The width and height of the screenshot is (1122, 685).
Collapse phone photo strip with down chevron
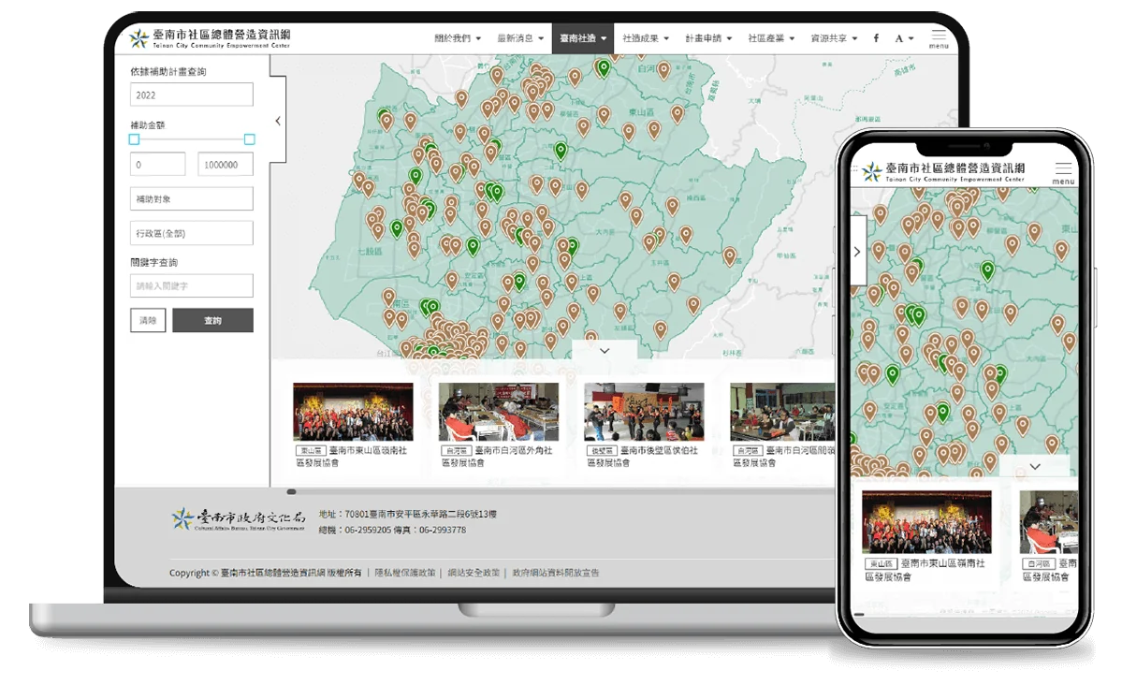[x=1035, y=466]
